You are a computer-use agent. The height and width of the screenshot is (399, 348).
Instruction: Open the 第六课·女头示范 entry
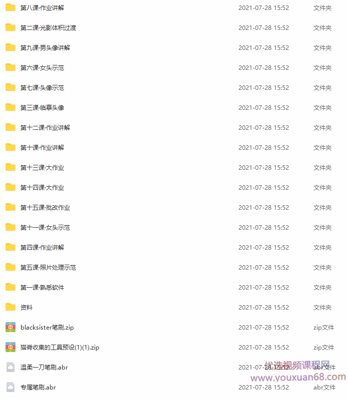click(42, 68)
